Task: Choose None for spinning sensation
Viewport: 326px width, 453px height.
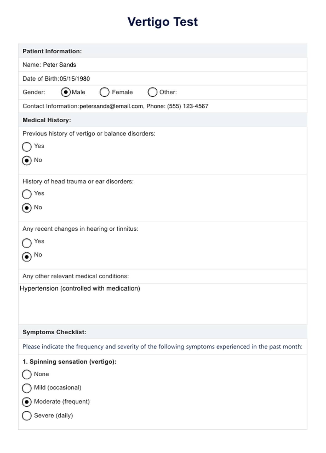Action: coord(27,374)
